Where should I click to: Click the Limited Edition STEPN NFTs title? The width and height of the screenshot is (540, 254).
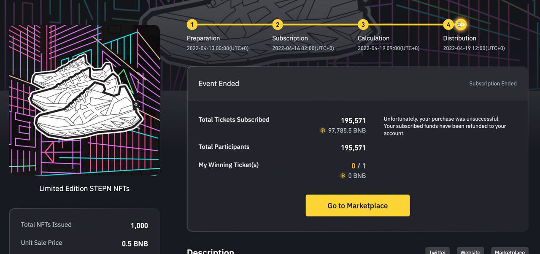[84, 189]
